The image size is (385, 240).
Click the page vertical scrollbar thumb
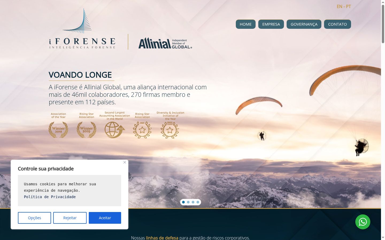pos(383,23)
